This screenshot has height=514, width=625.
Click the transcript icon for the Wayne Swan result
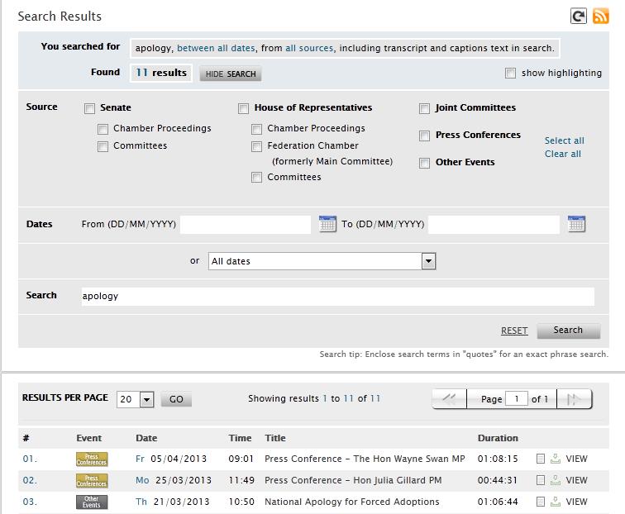click(540, 459)
